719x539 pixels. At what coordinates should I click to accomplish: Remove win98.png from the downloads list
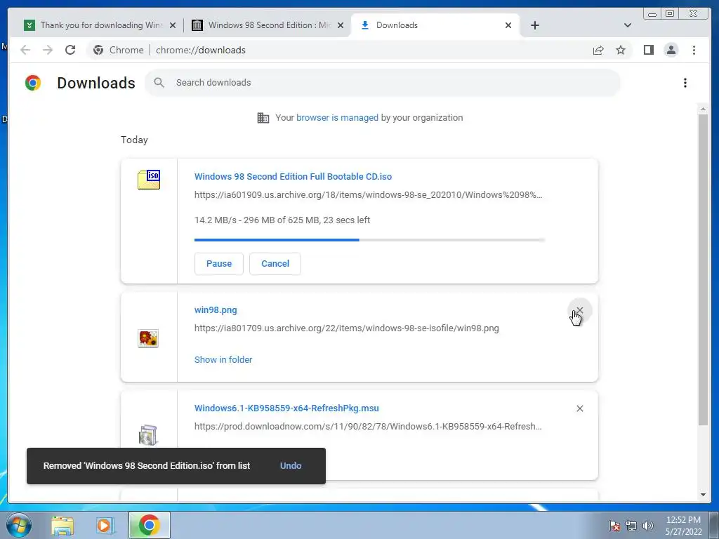(x=579, y=310)
